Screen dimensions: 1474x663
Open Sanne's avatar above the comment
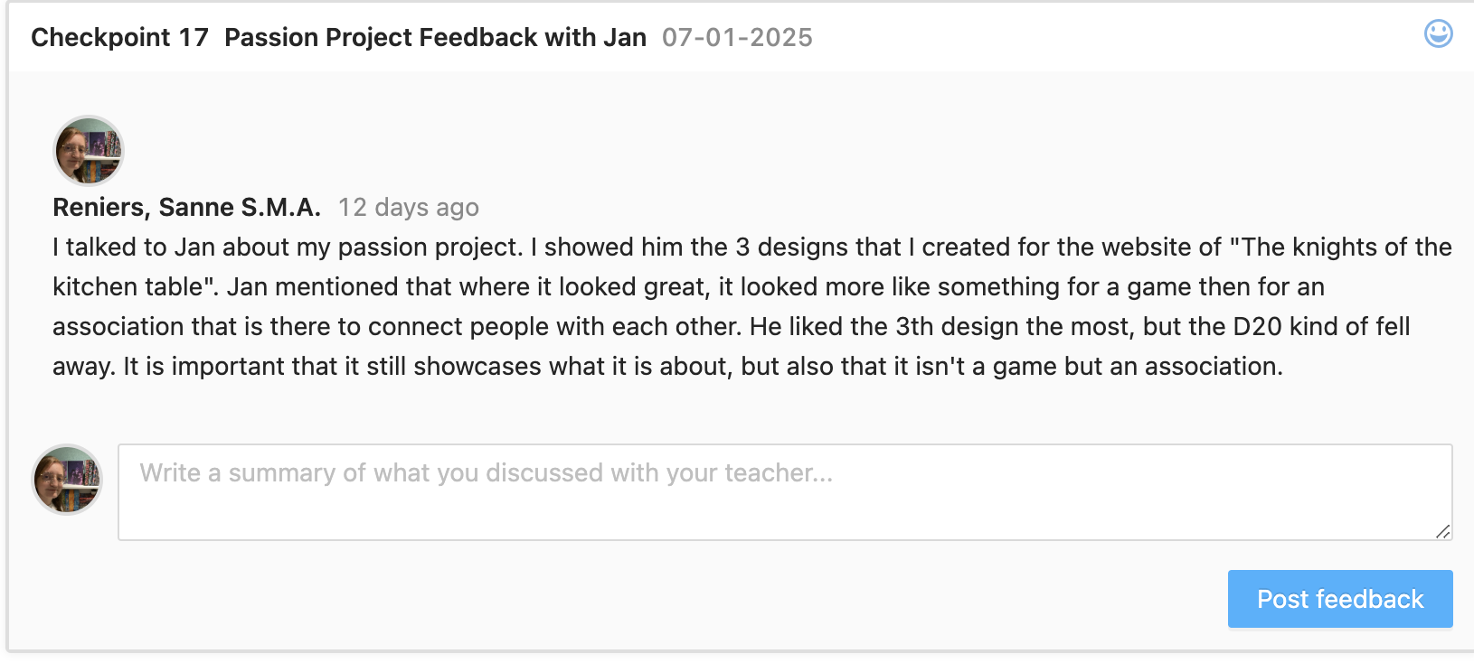click(x=89, y=151)
